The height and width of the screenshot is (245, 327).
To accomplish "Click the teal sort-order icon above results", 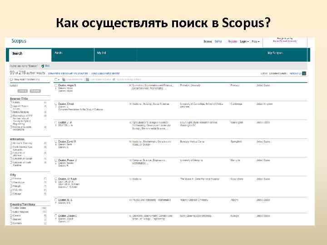I will (304, 73).
